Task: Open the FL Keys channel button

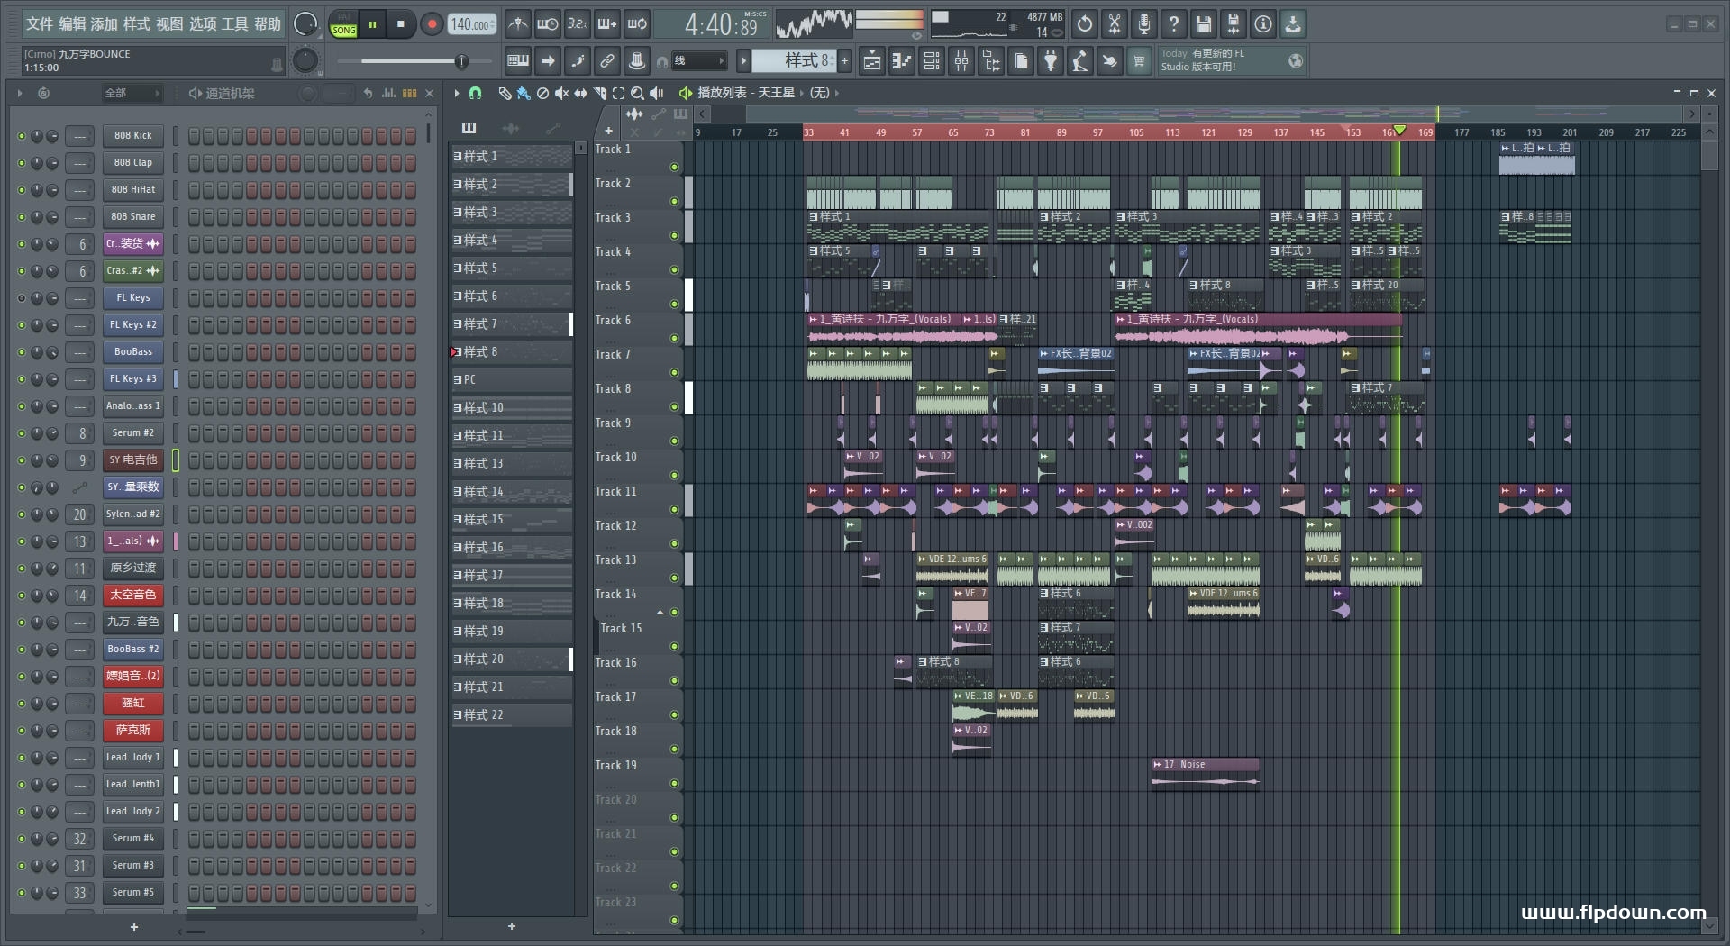Action: (x=132, y=298)
